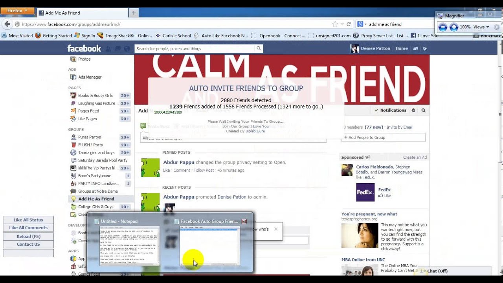Click the Tabriz girls and boys icon
Screen dimensions: 503x283
click(x=73, y=153)
